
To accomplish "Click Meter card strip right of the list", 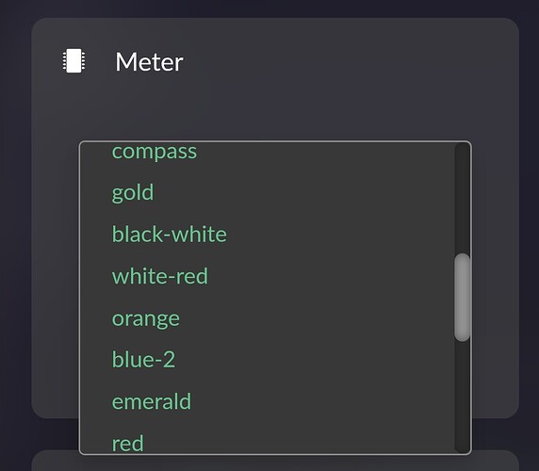I will click(495, 275).
